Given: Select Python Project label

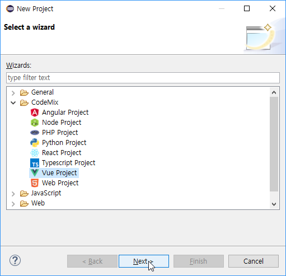Looking at the screenshot, I should pyautogui.click(x=64, y=143).
